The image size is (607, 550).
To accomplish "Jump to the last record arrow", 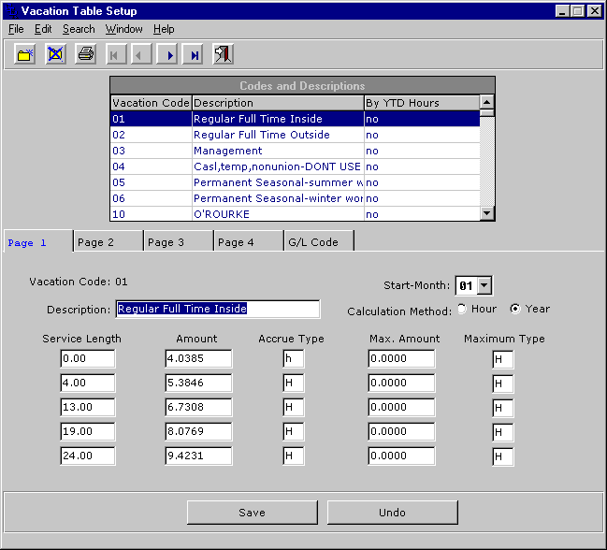I will point(194,55).
